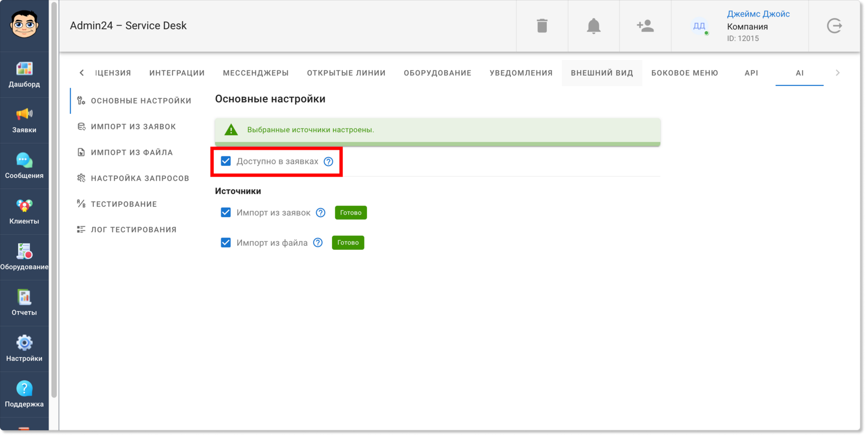865x435 pixels.
Task: Click Готово badge beside Импорт из заявок
Action: (x=351, y=213)
